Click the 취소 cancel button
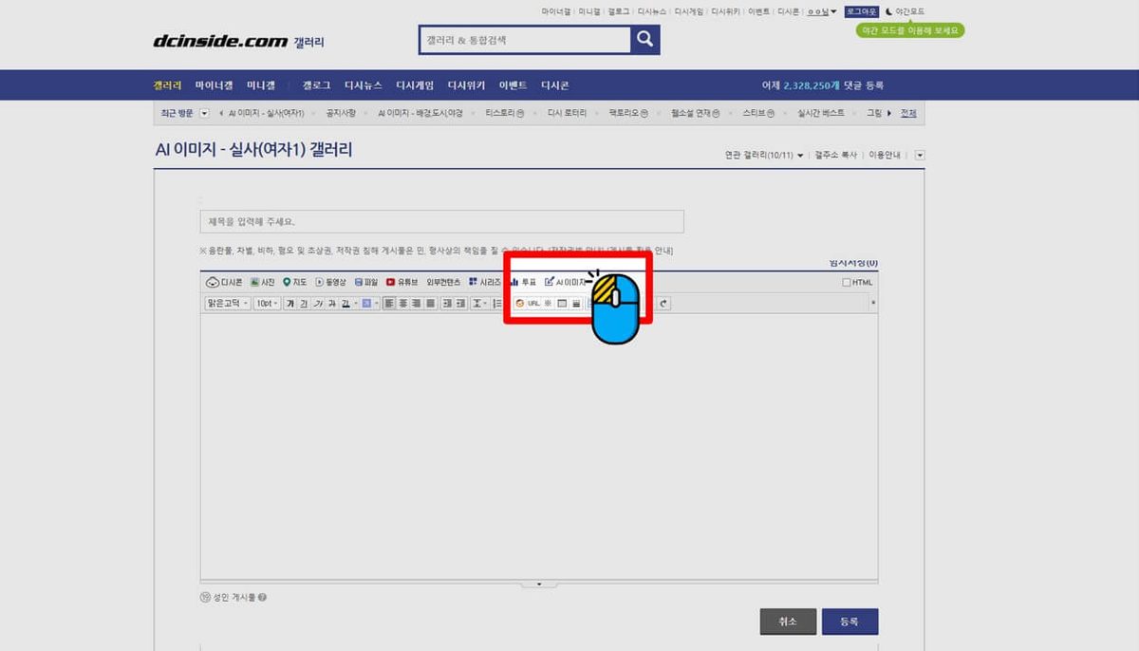Screen dimensions: 1139x651 (788, 622)
